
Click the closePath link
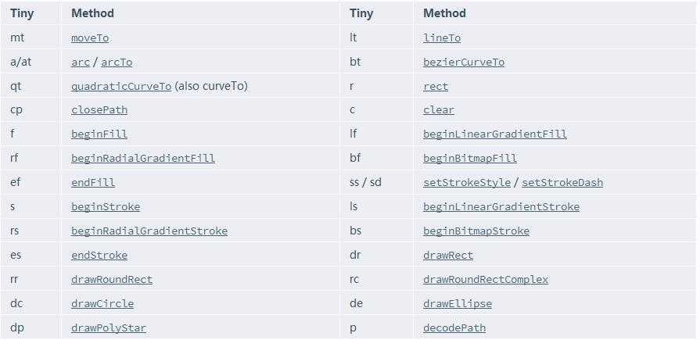point(99,110)
